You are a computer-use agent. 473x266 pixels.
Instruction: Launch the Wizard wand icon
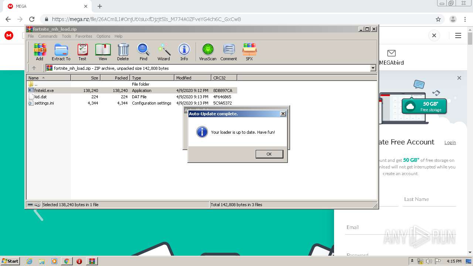(x=164, y=52)
